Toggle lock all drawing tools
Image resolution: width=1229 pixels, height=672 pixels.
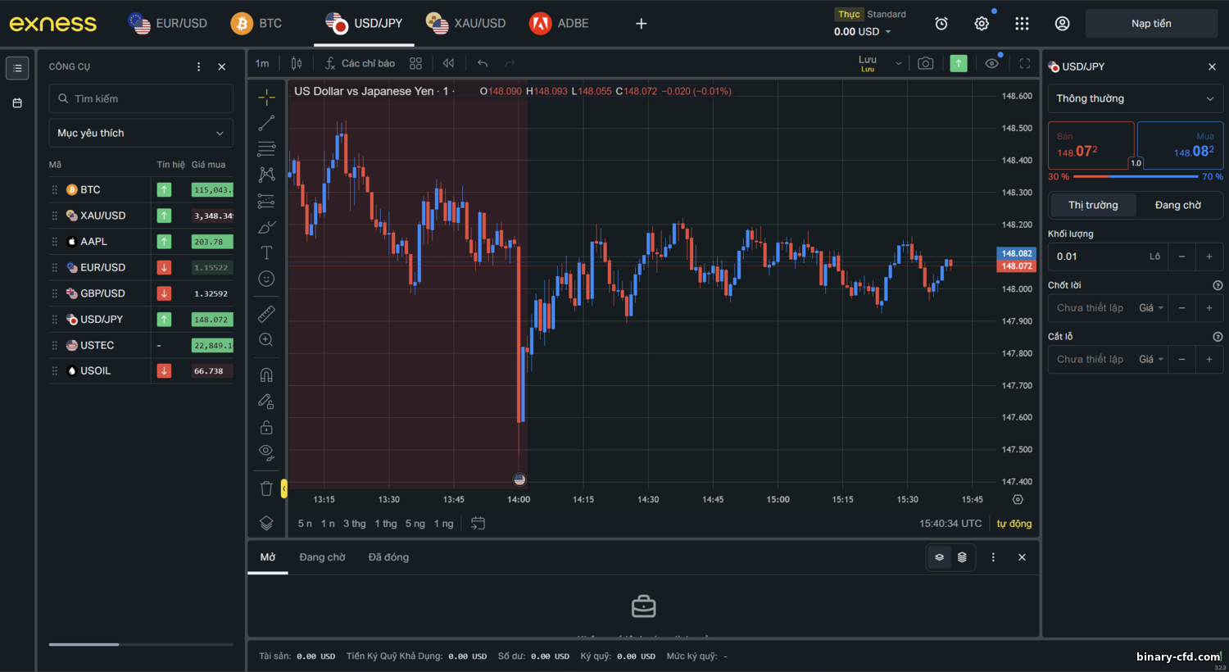point(266,427)
